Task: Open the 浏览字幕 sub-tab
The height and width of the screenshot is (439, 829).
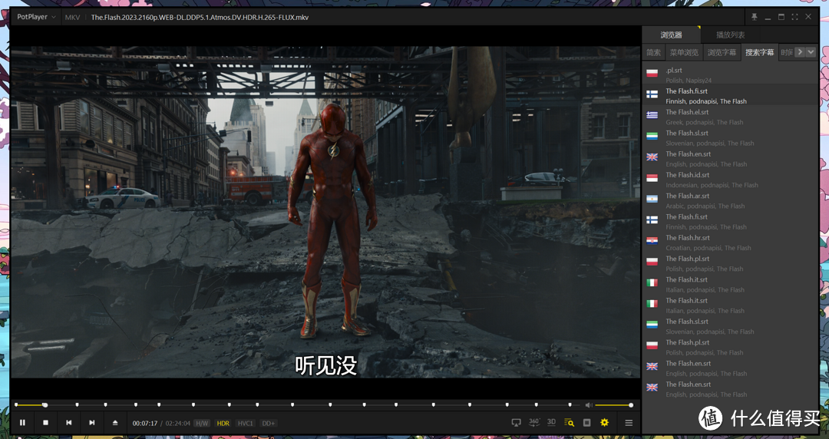Action: click(722, 52)
